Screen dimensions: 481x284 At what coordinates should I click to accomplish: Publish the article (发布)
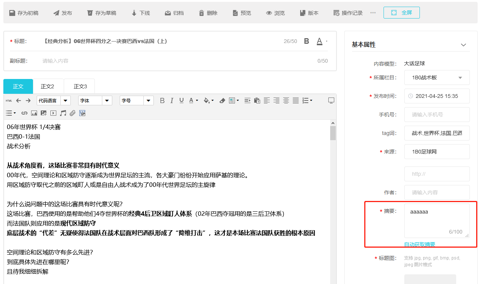coord(63,13)
